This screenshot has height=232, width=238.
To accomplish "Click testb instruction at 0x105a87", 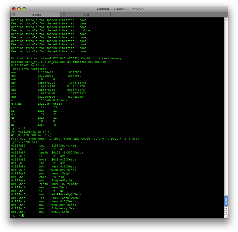I will (61, 153).
